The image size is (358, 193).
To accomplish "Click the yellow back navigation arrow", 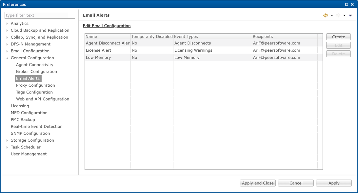I will [x=325, y=15].
